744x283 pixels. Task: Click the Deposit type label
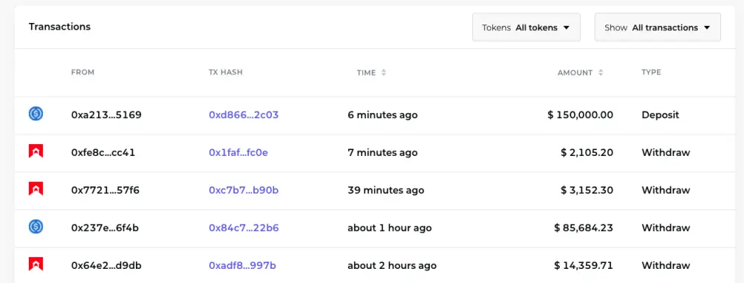tap(661, 115)
